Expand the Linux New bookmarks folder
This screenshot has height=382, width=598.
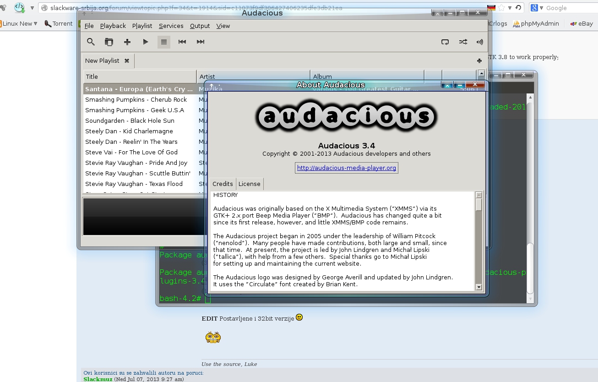tap(20, 23)
